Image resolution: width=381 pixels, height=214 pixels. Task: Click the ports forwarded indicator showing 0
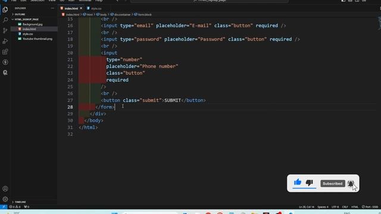[26, 207]
